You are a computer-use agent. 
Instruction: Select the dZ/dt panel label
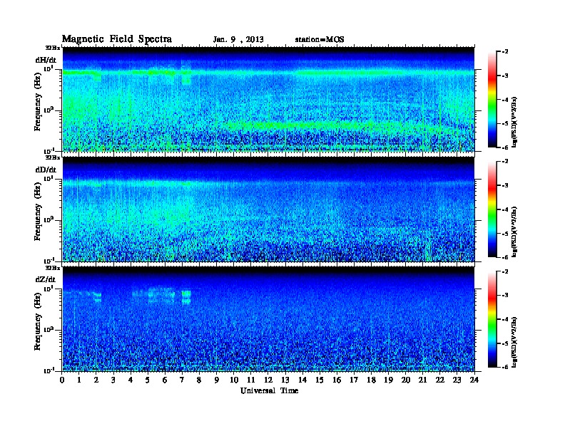click(46, 279)
